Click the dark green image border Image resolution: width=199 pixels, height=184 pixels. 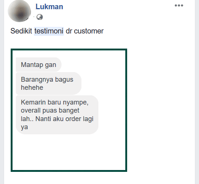[x=69, y=50]
